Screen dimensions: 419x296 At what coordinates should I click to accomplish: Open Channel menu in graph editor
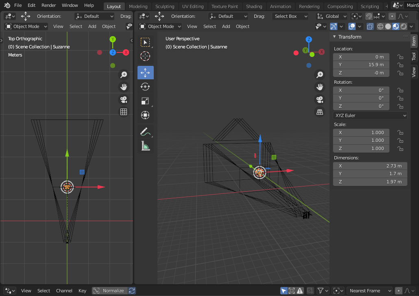[64, 291]
